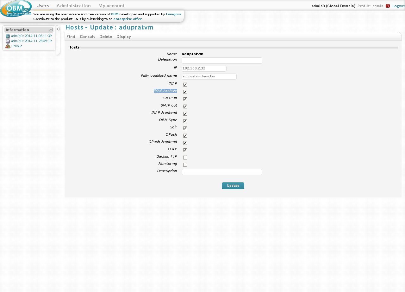Screen dimensions: 405x292
Task: Click the group icon beside Public
Action: click(8, 46)
